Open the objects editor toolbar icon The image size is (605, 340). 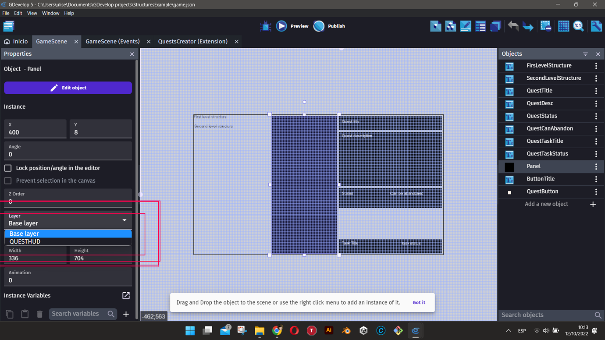coord(436,26)
